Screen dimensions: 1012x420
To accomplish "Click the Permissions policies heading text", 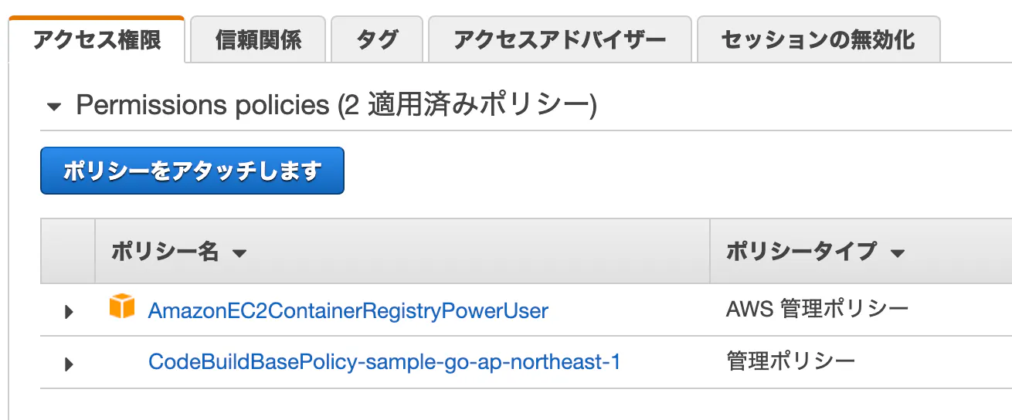I will pos(336,105).
